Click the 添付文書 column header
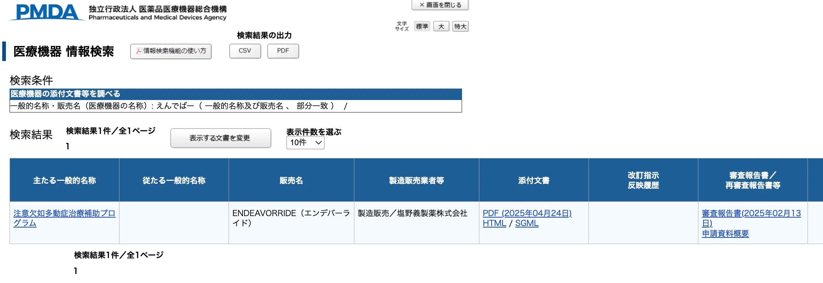The height and width of the screenshot is (283, 823). click(x=534, y=180)
